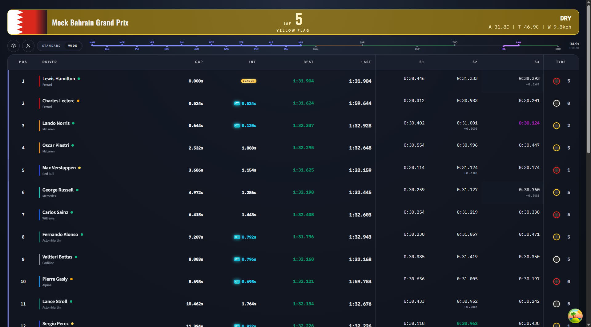Image resolution: width=591 pixels, height=327 pixels.
Task: Select Lewis Hamilton driver name
Action: 58,79
